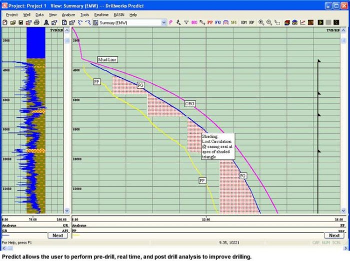Click the UDP toolbar button

pyautogui.click(x=251, y=22)
